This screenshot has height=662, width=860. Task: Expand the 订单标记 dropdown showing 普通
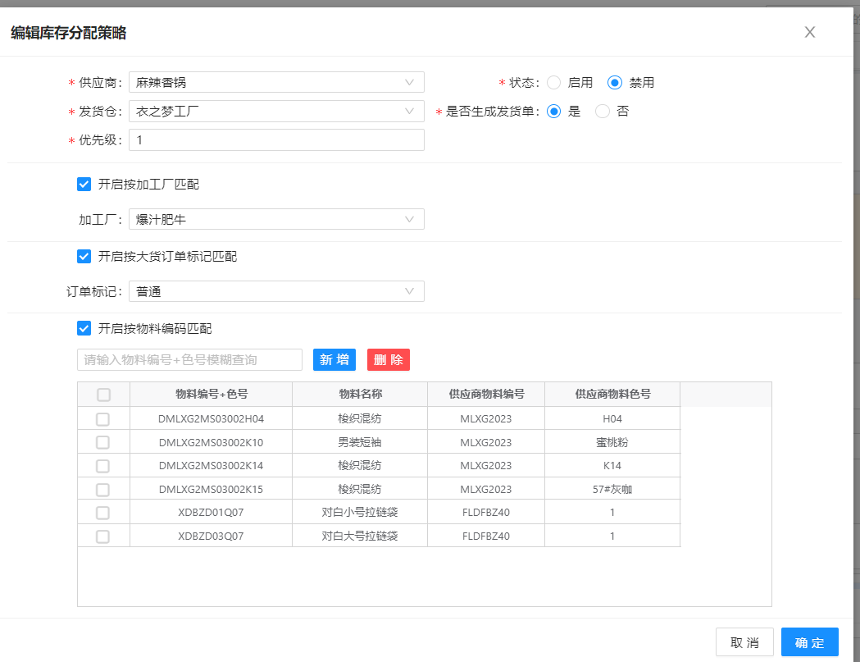pos(276,291)
